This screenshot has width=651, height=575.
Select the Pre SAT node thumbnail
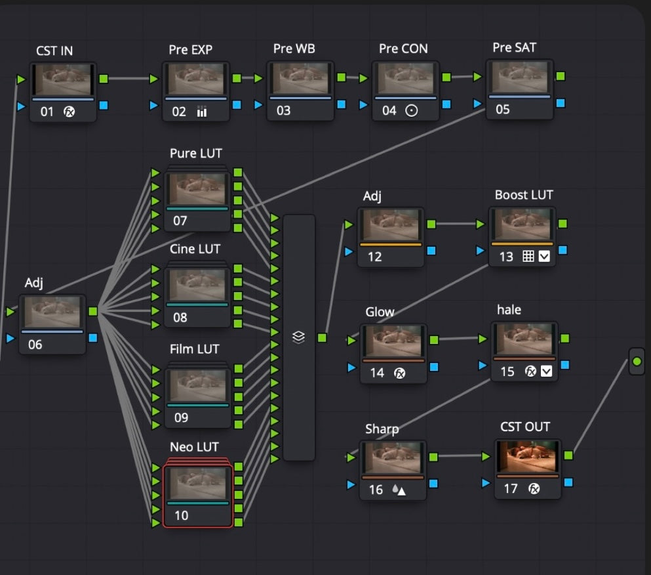pos(520,77)
